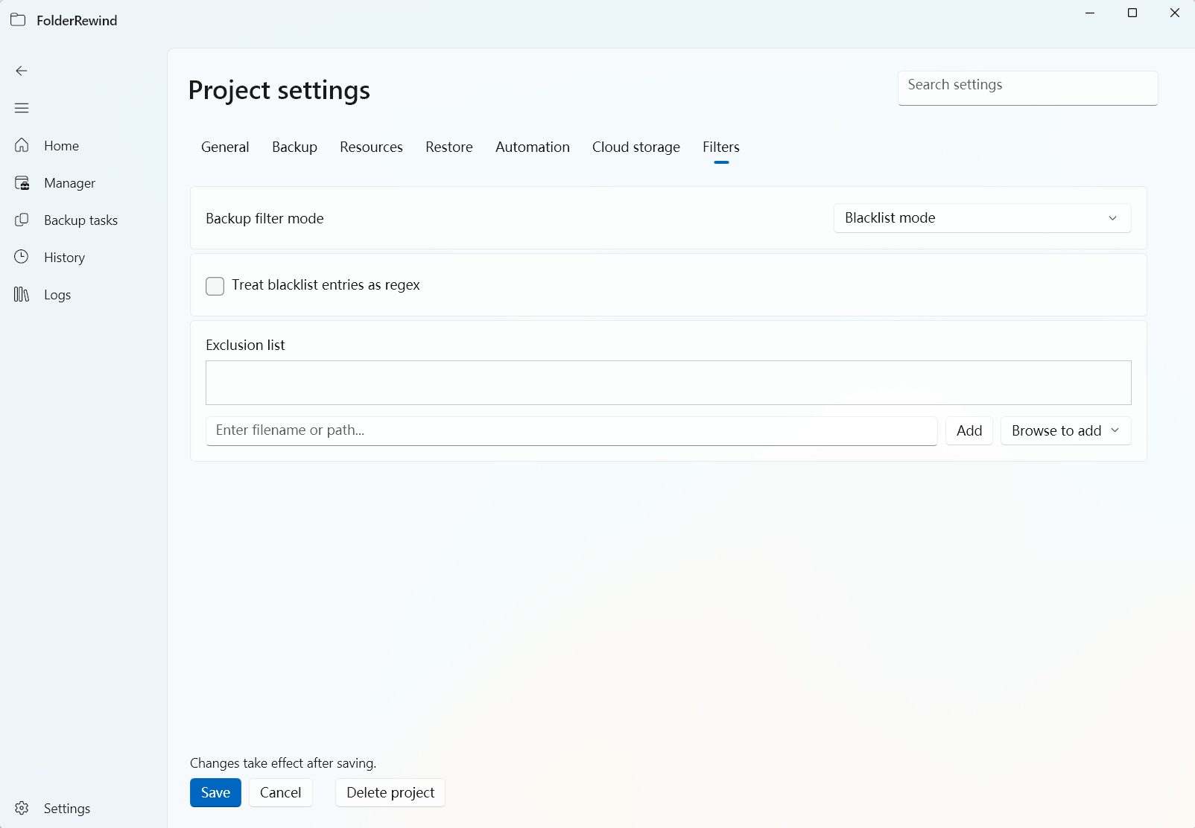The width and height of the screenshot is (1195, 828).
Task: Minimize the FolderRewind window
Action: pos(1090,13)
